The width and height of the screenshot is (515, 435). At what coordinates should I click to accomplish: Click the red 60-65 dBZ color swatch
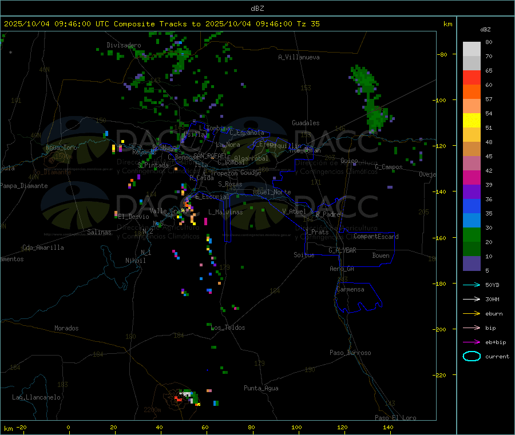472,77
